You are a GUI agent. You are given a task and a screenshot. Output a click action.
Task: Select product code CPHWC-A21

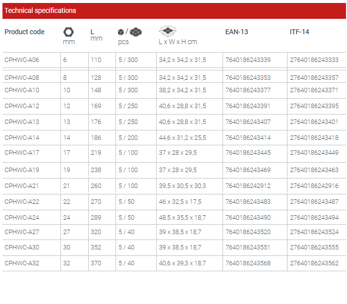click(22, 186)
